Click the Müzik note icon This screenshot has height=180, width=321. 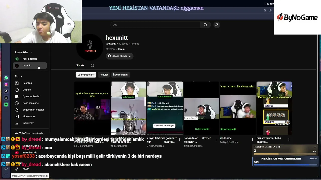[x=17, y=169]
